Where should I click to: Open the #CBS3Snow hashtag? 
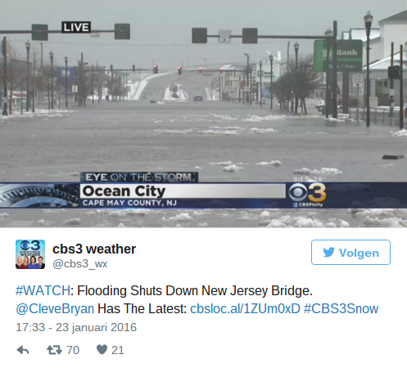click(x=341, y=309)
